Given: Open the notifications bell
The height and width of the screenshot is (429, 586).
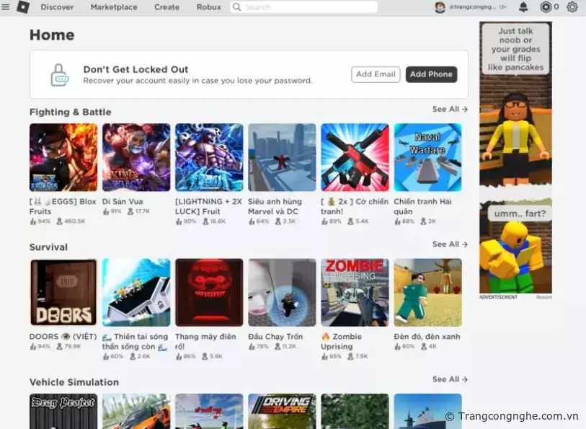Looking at the screenshot, I should pos(523,7).
